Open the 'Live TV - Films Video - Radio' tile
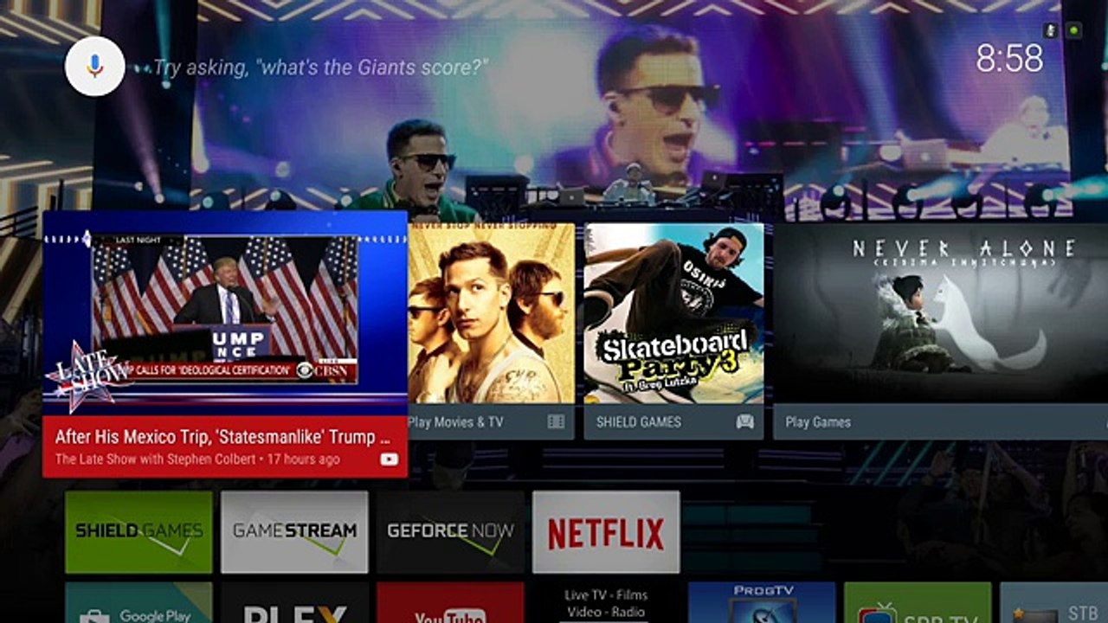 606,602
